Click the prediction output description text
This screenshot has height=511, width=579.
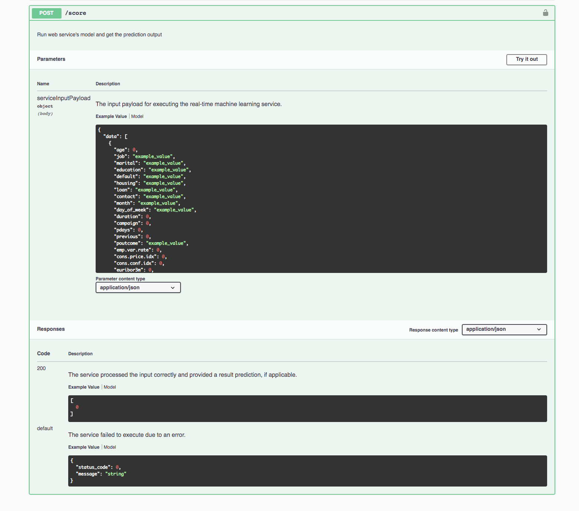point(99,34)
